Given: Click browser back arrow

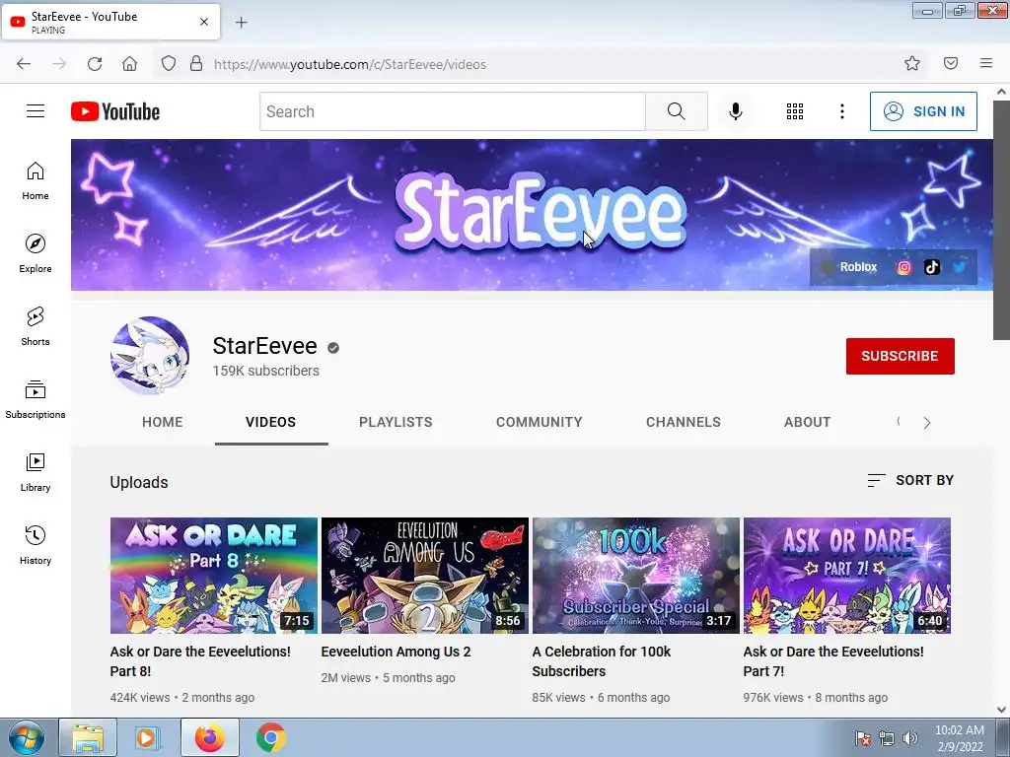Looking at the screenshot, I should 24,64.
